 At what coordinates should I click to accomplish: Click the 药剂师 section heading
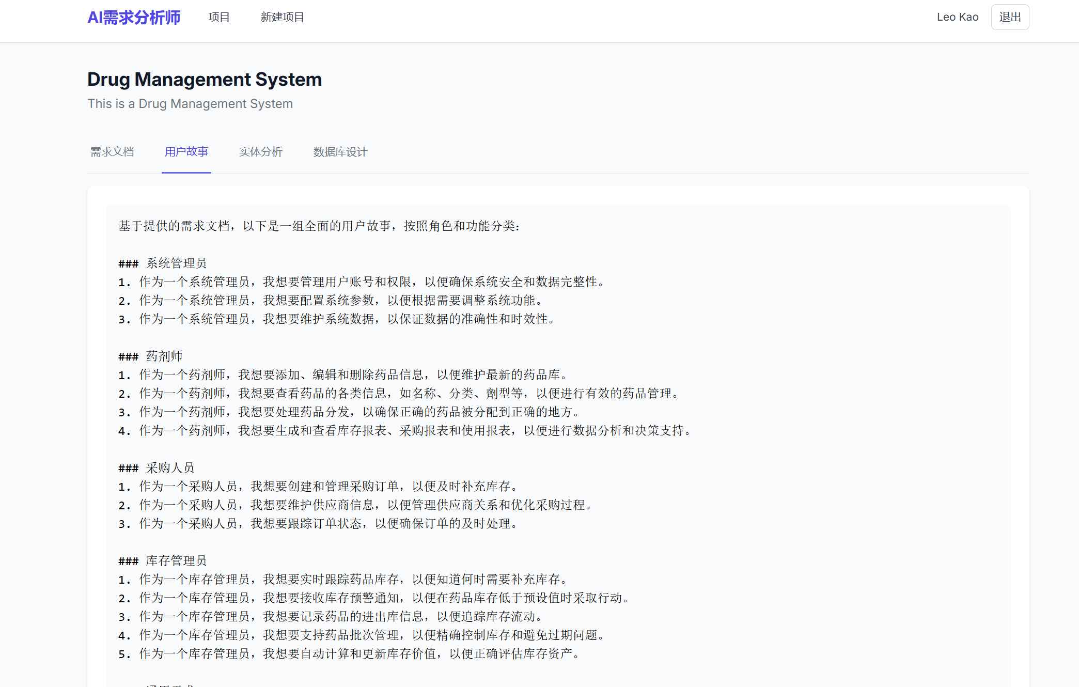[x=164, y=356]
